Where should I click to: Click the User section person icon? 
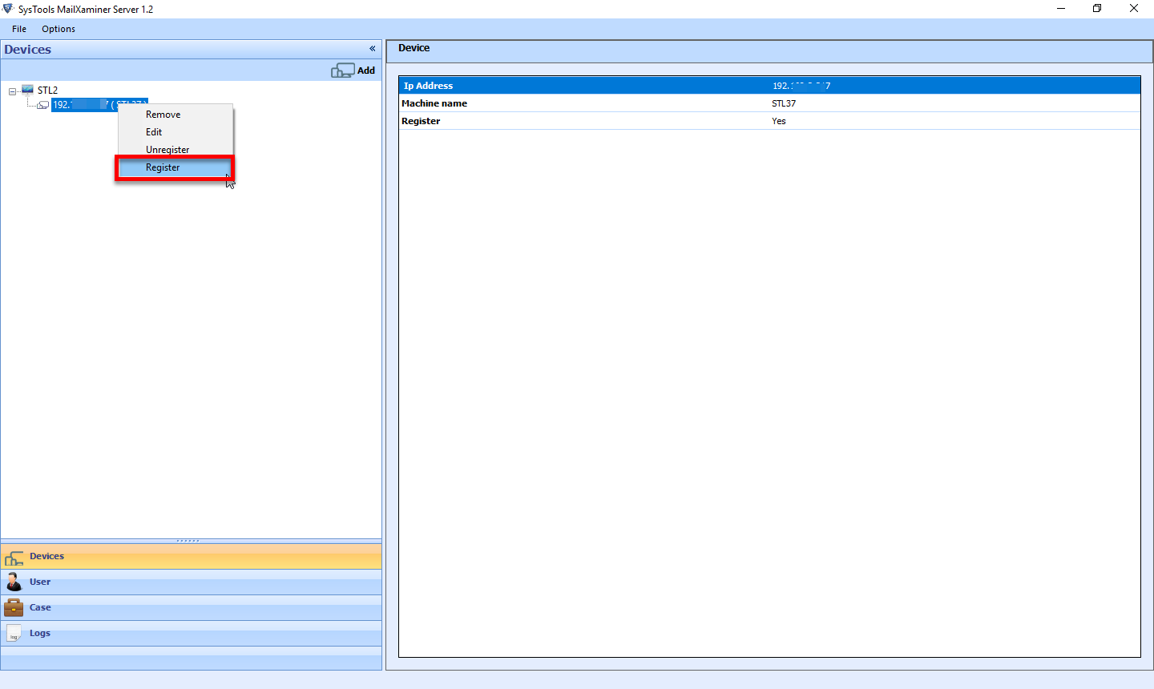point(14,582)
